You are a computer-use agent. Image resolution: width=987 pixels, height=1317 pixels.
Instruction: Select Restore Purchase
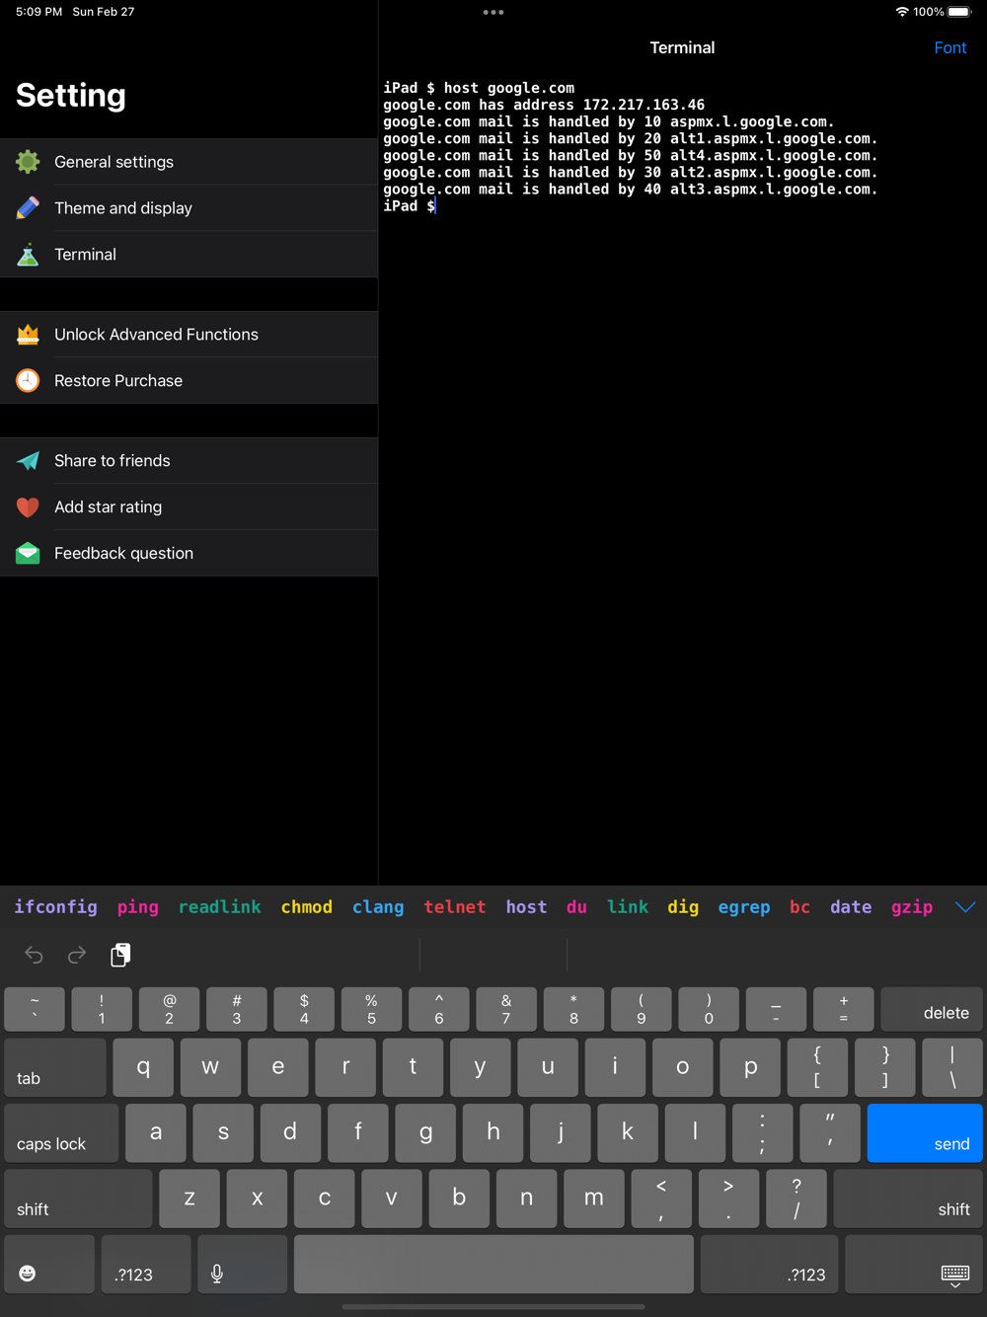tap(189, 381)
